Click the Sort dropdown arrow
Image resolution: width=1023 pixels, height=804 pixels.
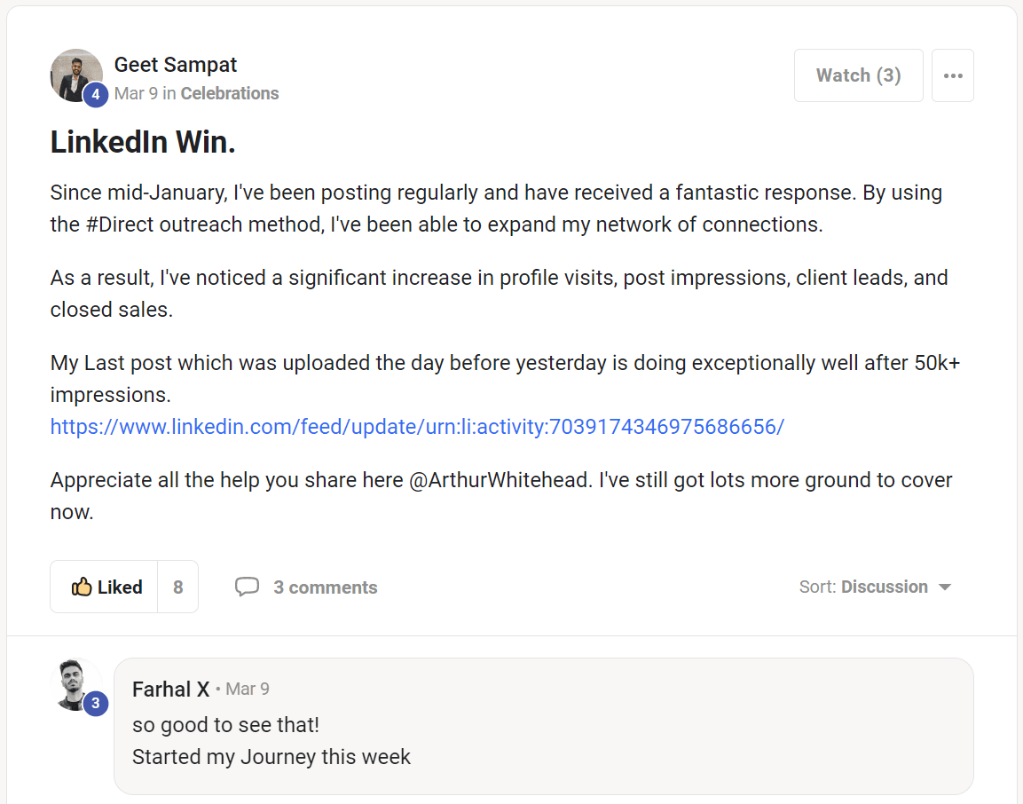click(x=945, y=587)
